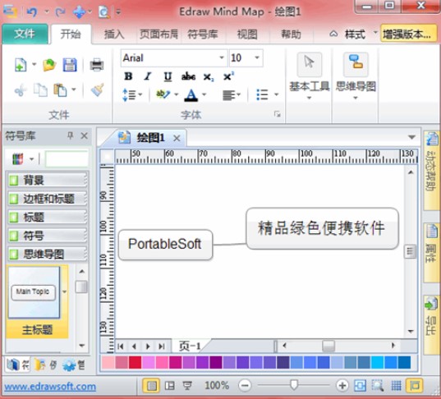
Task: Open the Arial font name dropdown
Action: 222,57
